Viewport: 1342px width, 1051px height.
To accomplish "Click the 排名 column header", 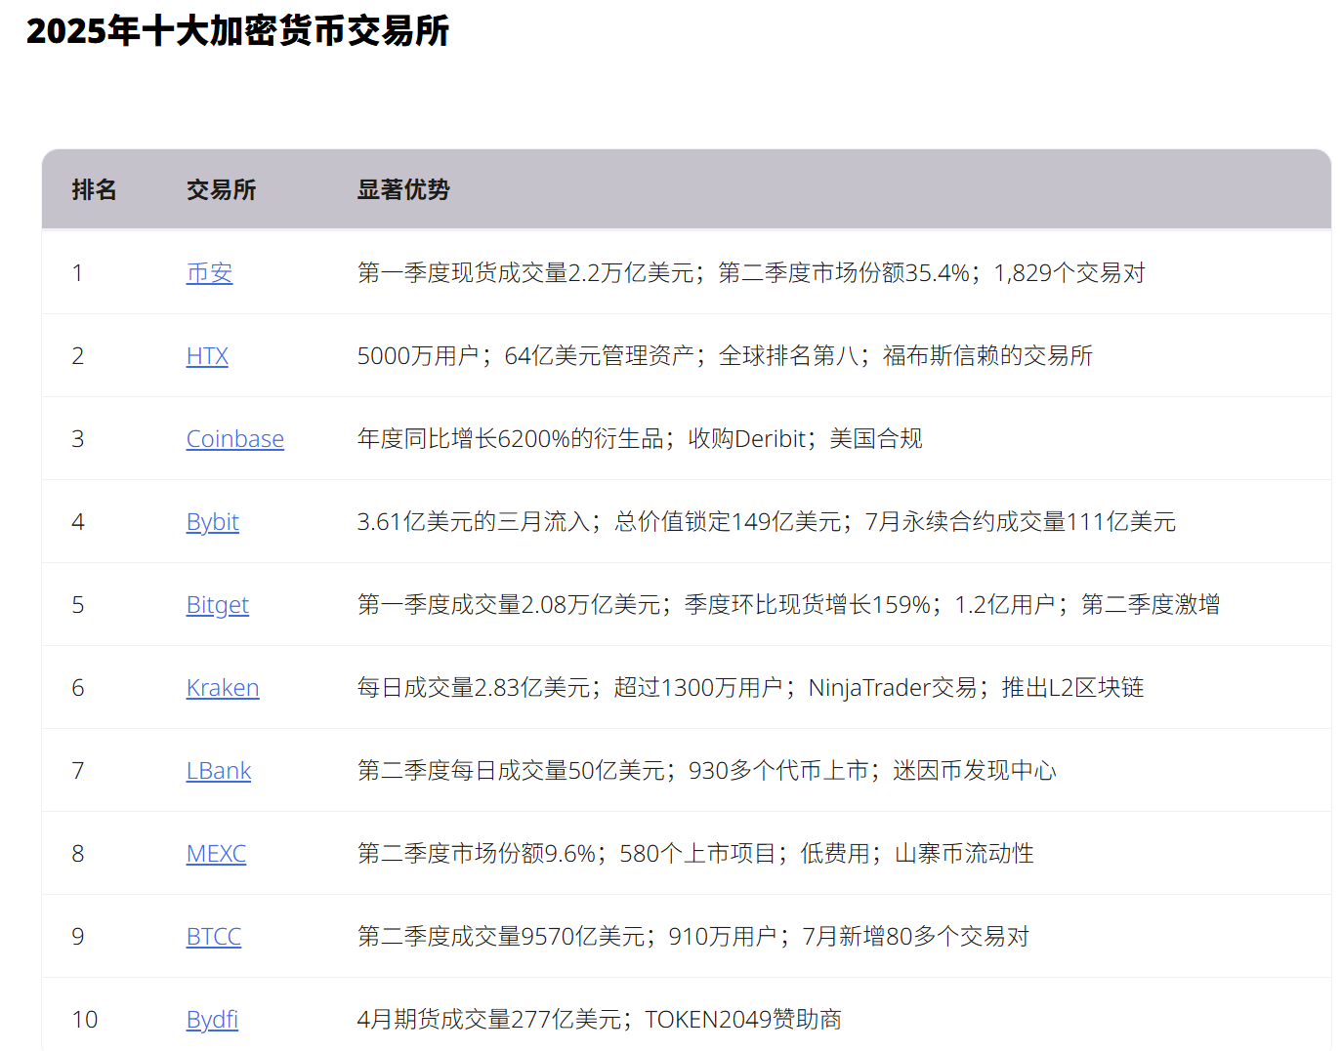I will (x=94, y=190).
